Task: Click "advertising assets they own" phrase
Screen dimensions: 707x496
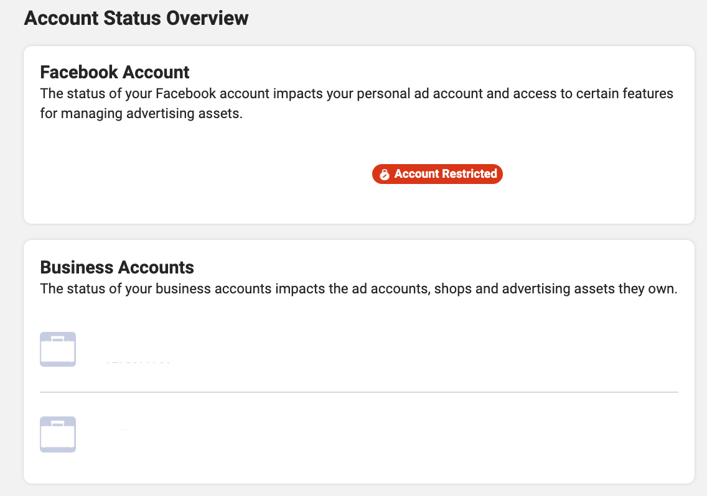Action: click(589, 290)
